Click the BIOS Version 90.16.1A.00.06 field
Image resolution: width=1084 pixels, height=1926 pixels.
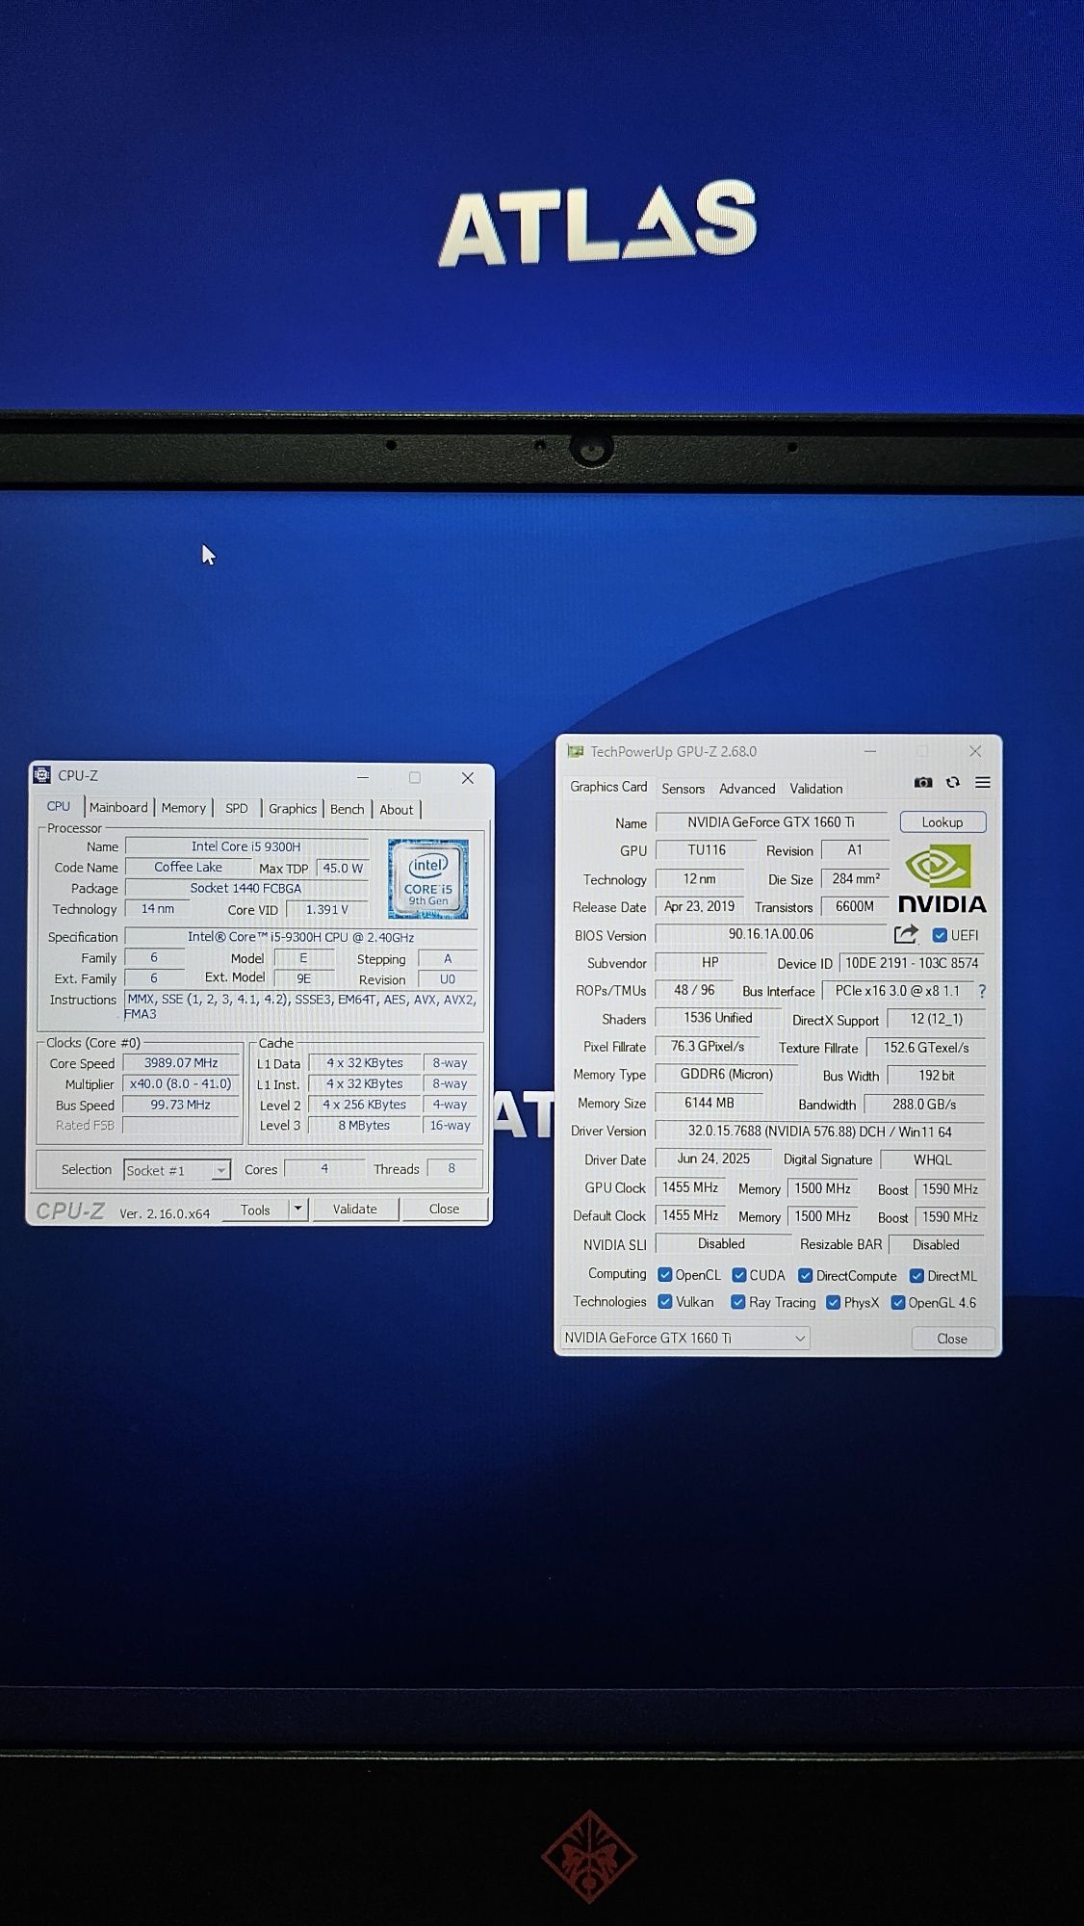(x=771, y=934)
